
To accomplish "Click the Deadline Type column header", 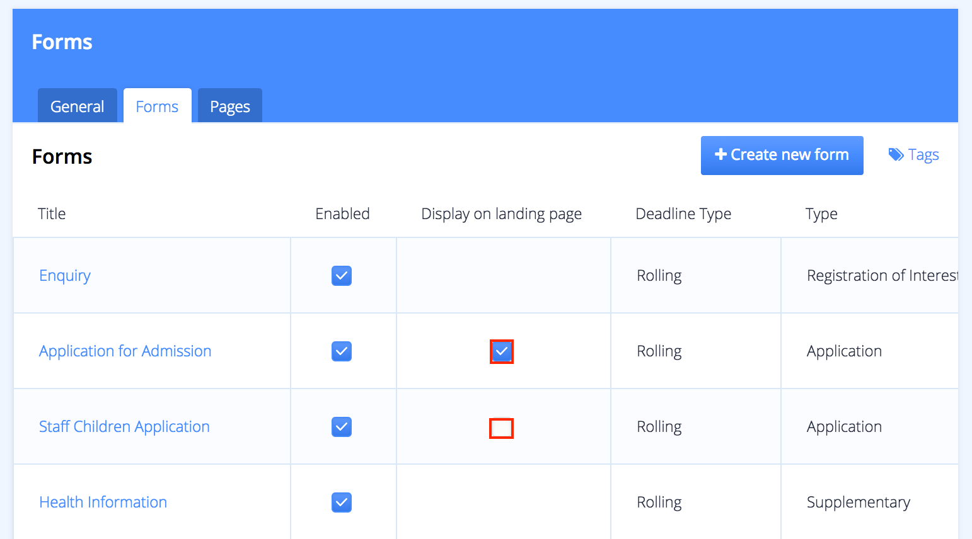I will point(683,214).
